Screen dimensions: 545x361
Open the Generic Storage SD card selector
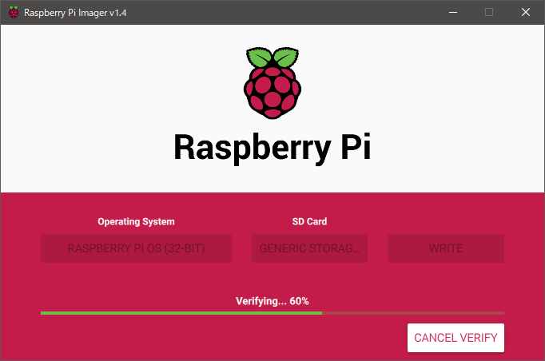click(310, 248)
